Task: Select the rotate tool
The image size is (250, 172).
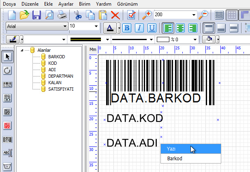Action: pos(7,70)
